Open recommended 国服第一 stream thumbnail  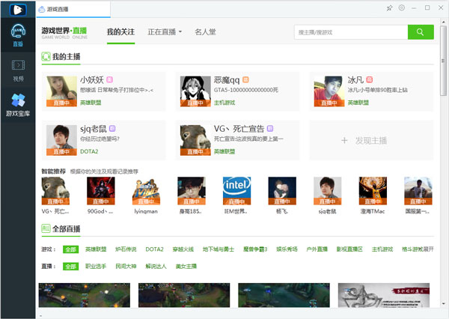pyautogui.click(x=418, y=191)
